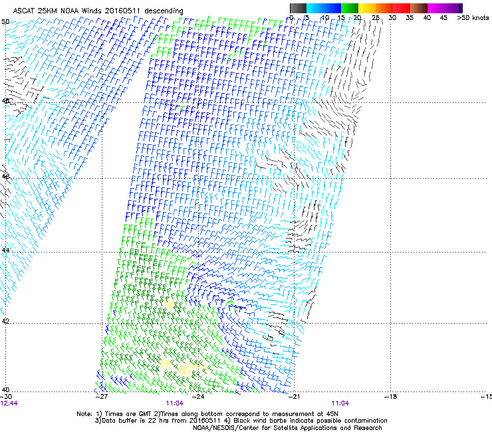Click the '42' latitude axis label
The width and height of the screenshot is (492, 432).
click(x=5, y=321)
